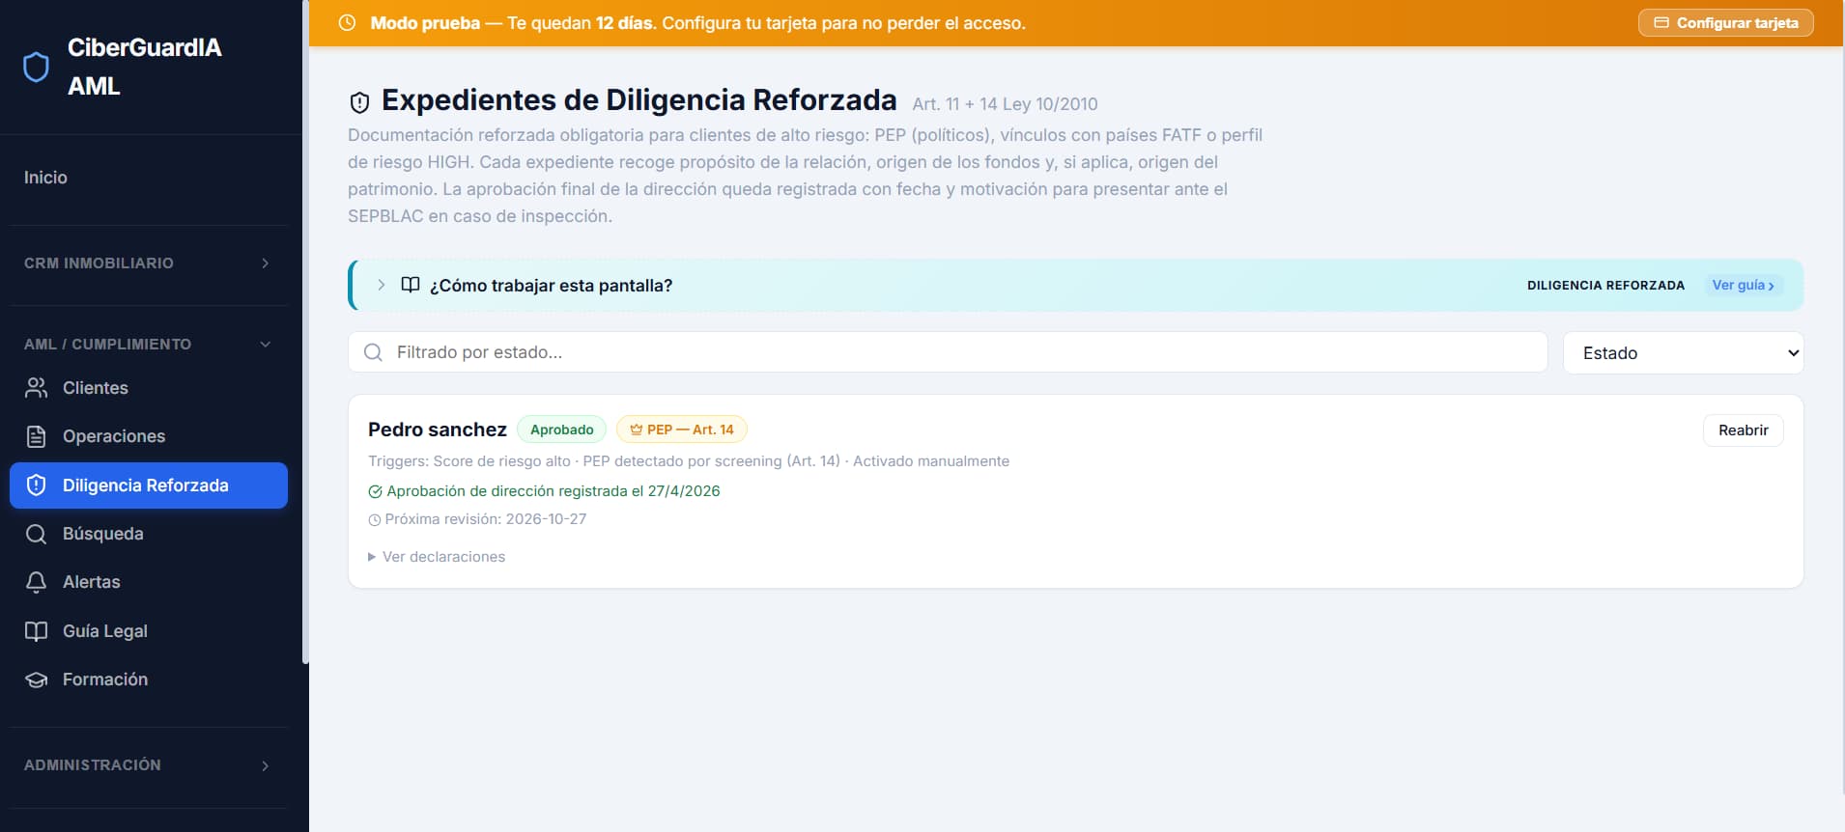
Task: Click the Reabrir button
Action: [1743, 430]
